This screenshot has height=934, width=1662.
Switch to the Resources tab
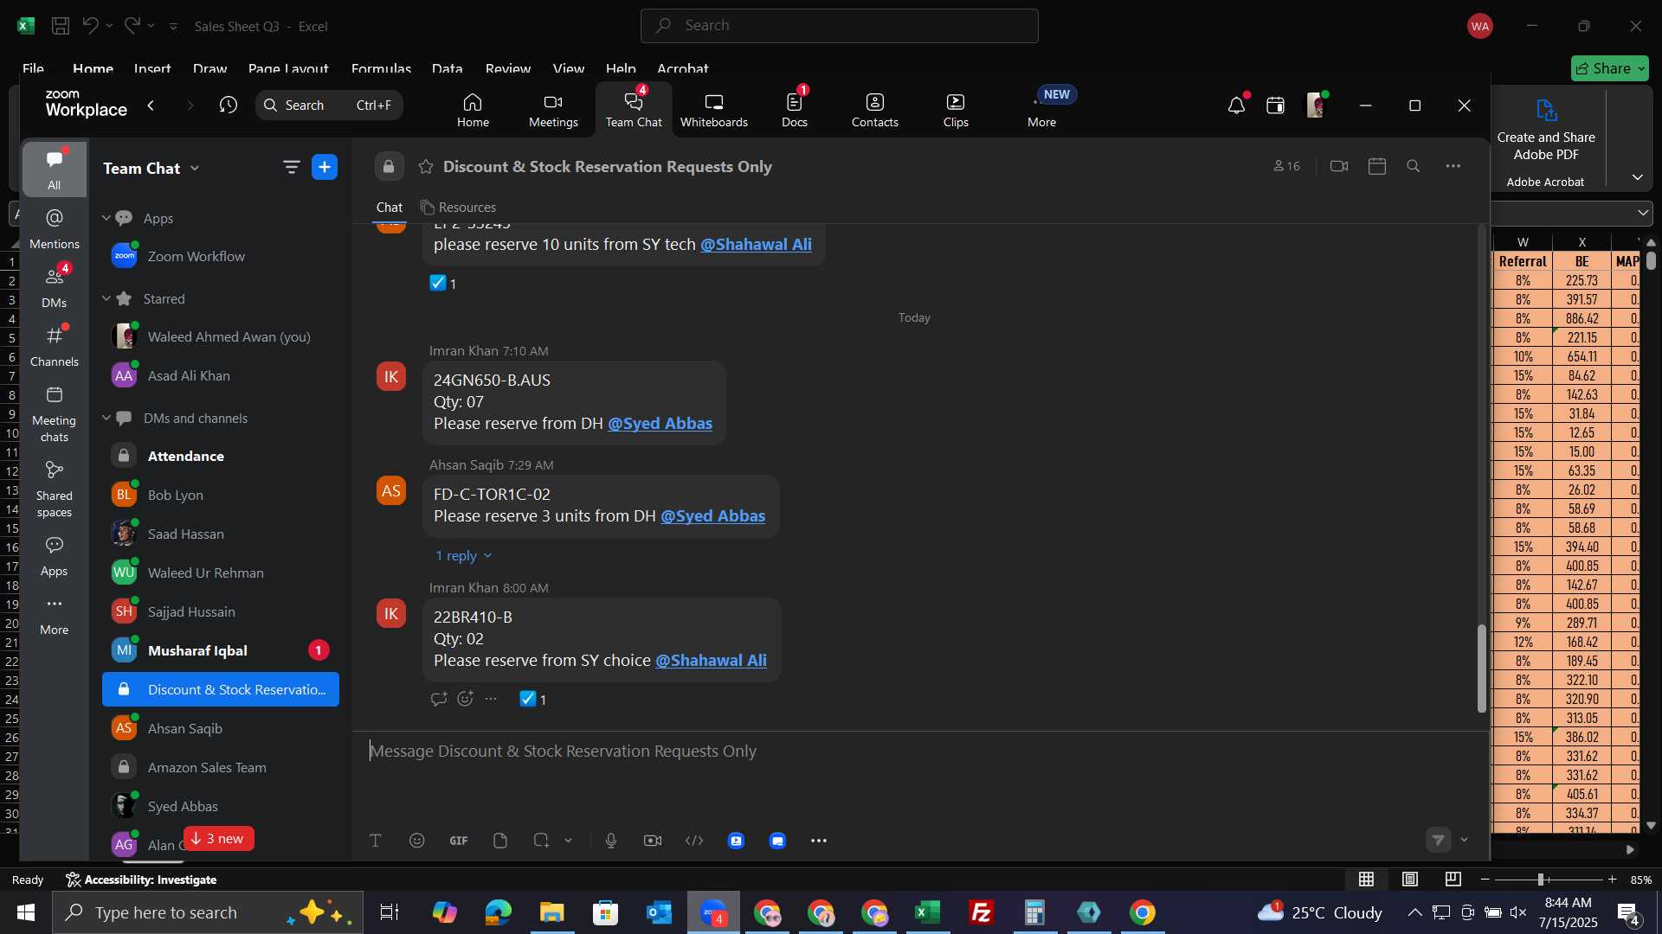point(458,208)
